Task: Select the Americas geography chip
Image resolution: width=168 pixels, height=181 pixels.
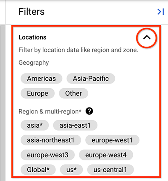Action: point(42,79)
